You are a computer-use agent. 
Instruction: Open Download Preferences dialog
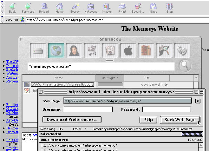coord(72,120)
